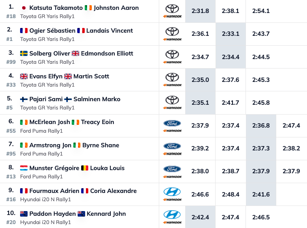Click the Toyota logo beside Ogier Sébastien
Screen dimensions: 307x228
tap(172, 32)
